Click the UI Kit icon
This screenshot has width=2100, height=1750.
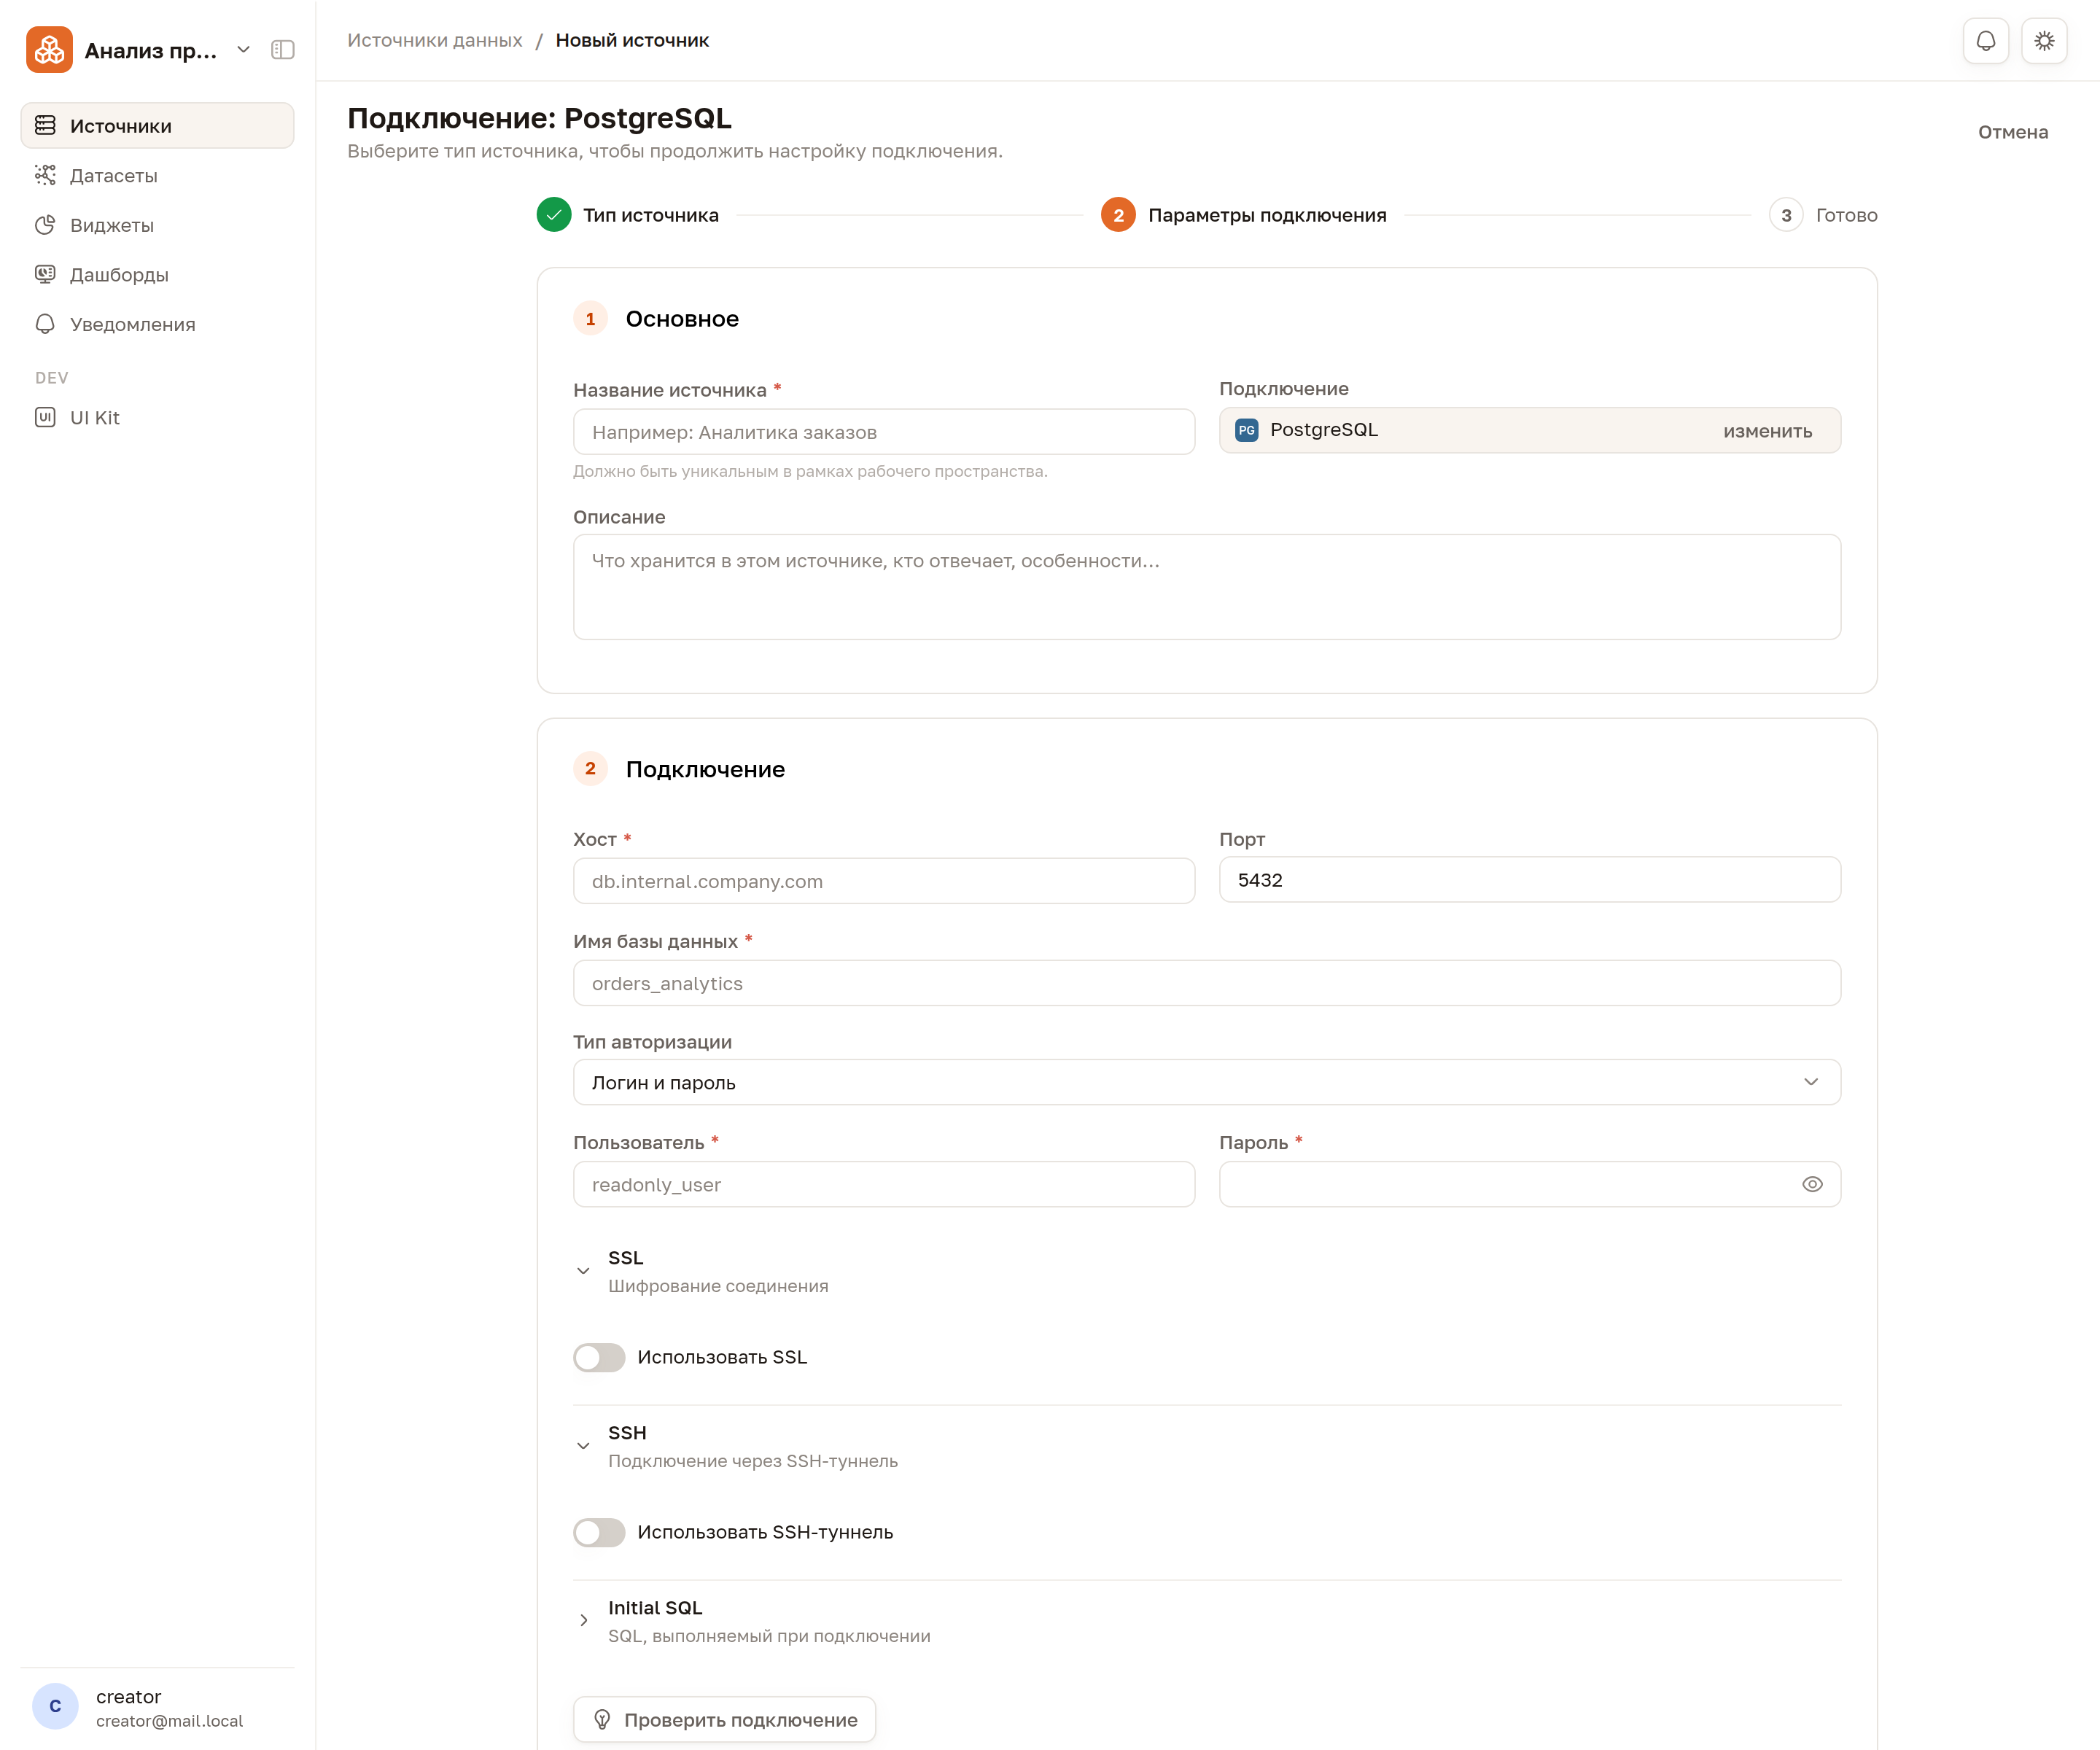pyautogui.click(x=45, y=417)
